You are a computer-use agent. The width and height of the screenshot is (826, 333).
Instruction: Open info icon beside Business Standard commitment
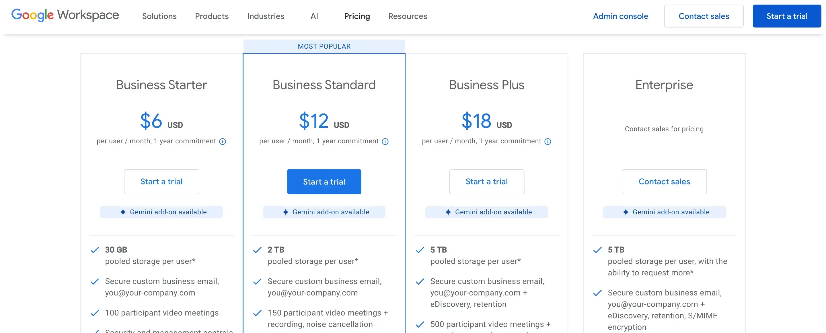(385, 141)
